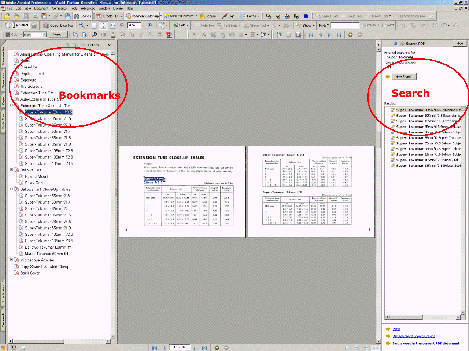
Task: Go to first page in toolbar
Action: tap(311, 35)
